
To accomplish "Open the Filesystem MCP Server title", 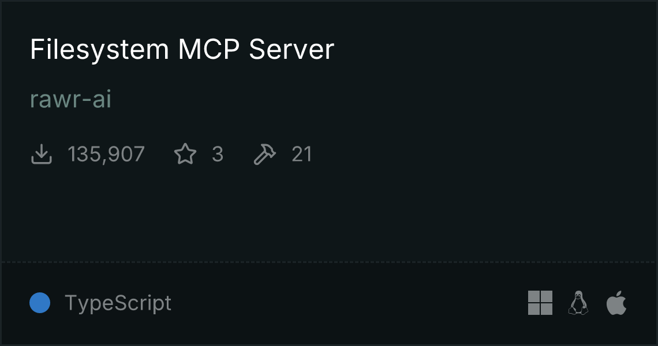I will 182,50.
